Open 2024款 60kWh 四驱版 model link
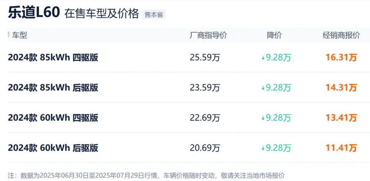The height and width of the screenshot is (181, 370). (53, 118)
